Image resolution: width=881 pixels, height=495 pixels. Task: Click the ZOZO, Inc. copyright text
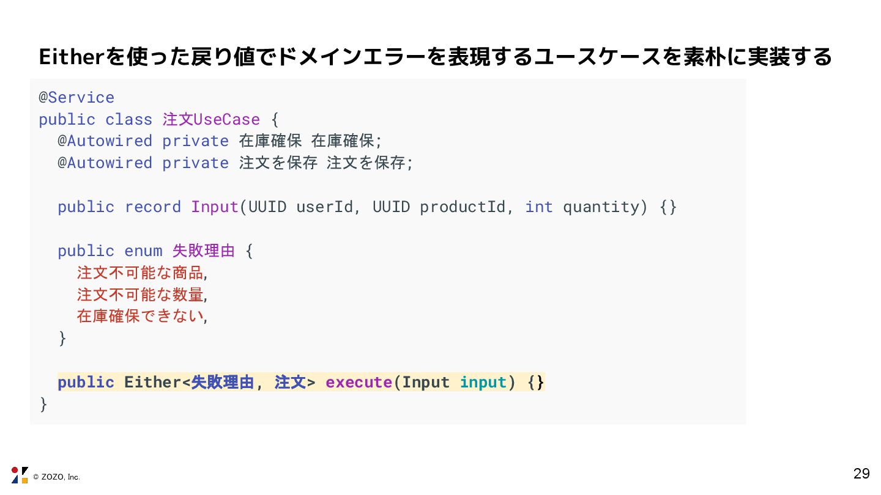(56, 477)
